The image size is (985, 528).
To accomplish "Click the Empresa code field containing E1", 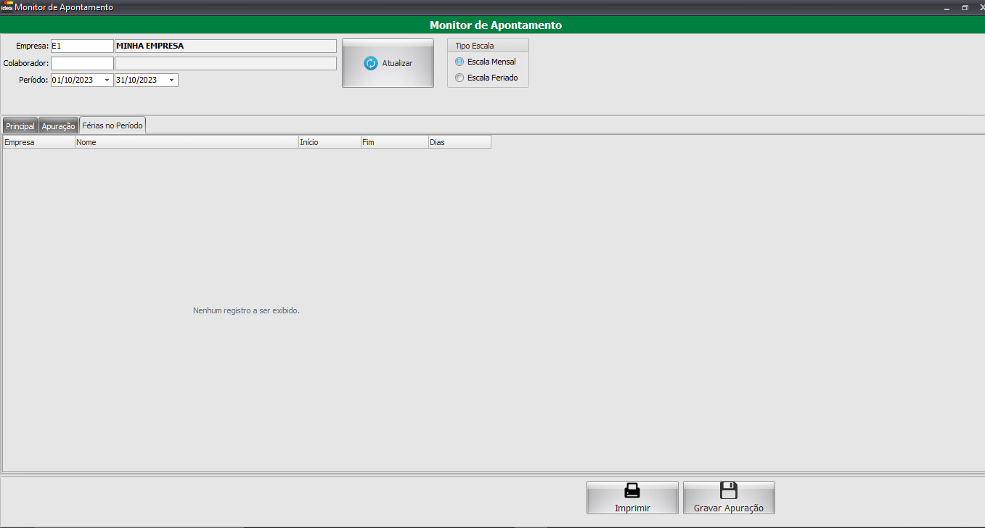I will pos(81,46).
